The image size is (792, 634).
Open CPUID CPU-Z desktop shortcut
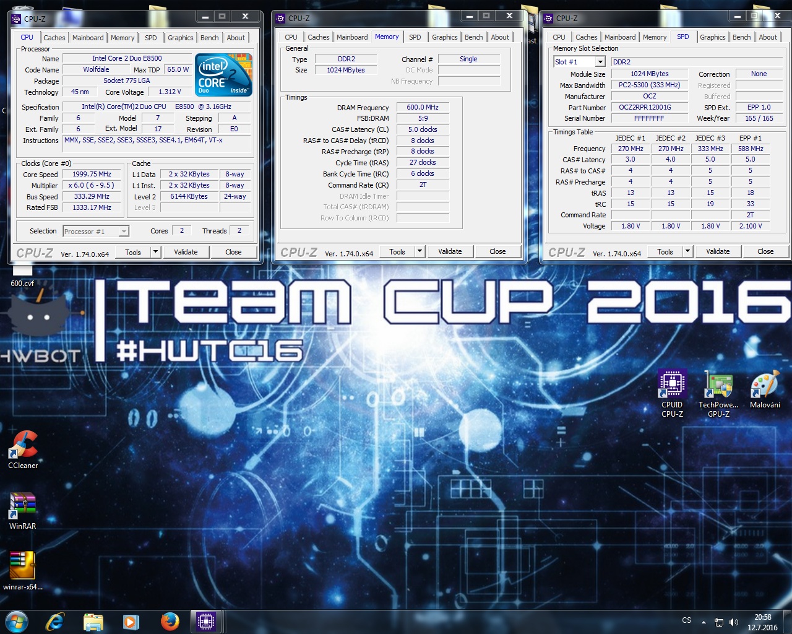(x=672, y=393)
